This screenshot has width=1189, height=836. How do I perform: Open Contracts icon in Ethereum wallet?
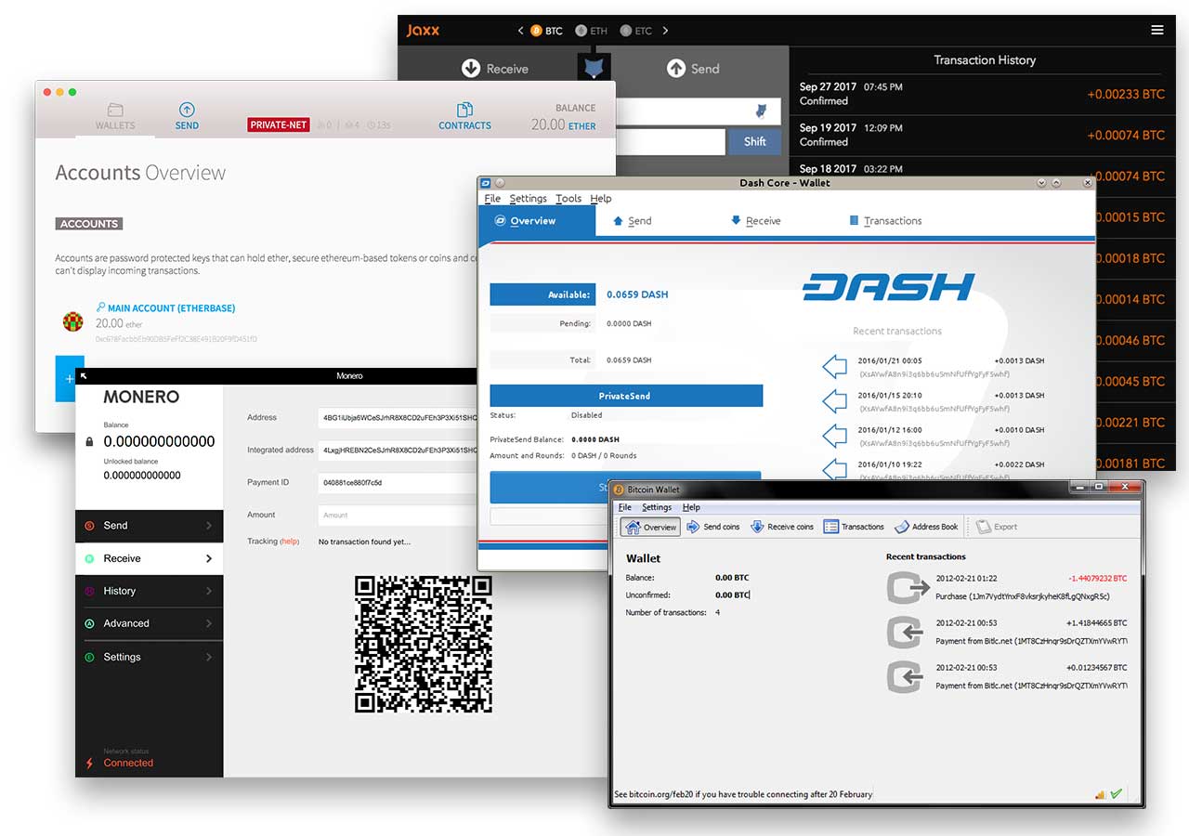pos(464,110)
